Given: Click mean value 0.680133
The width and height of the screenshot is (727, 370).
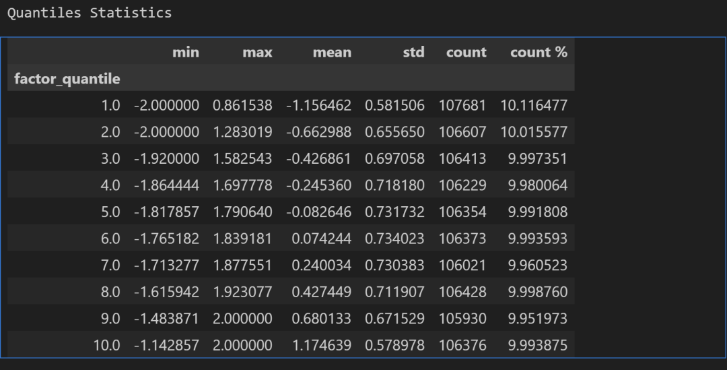Looking at the screenshot, I should click(321, 319).
